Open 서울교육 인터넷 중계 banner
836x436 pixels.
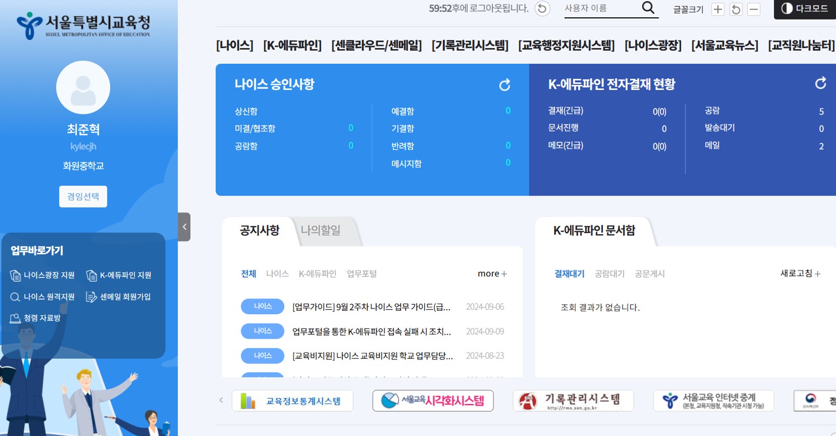[x=713, y=401]
